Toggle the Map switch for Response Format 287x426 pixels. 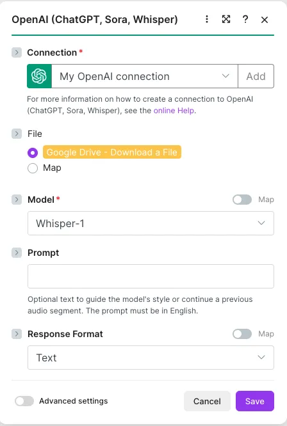(x=242, y=334)
